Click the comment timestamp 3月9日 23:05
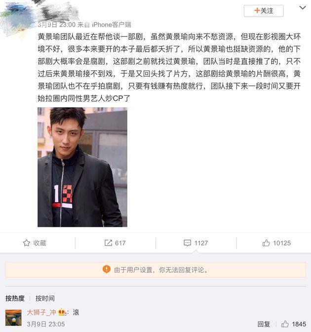This screenshot has width=311, height=332. [x=46, y=324]
